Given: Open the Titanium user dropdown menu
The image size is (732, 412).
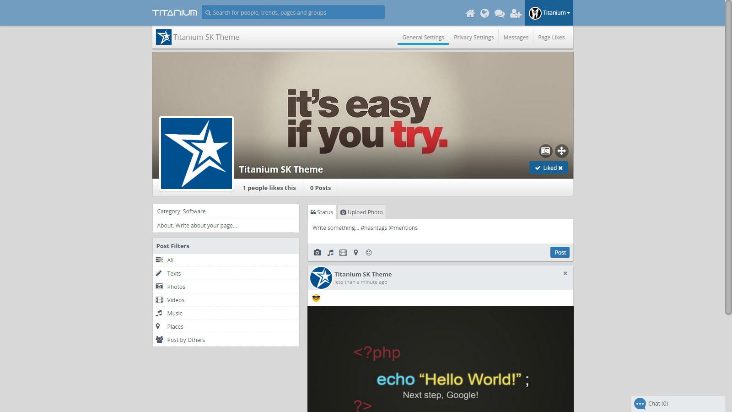Looking at the screenshot, I should [x=549, y=13].
